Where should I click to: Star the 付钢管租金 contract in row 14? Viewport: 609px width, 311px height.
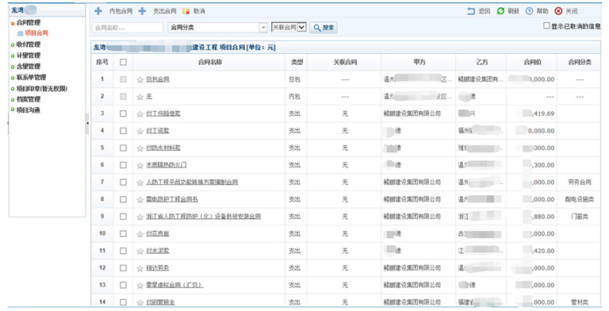point(140,302)
